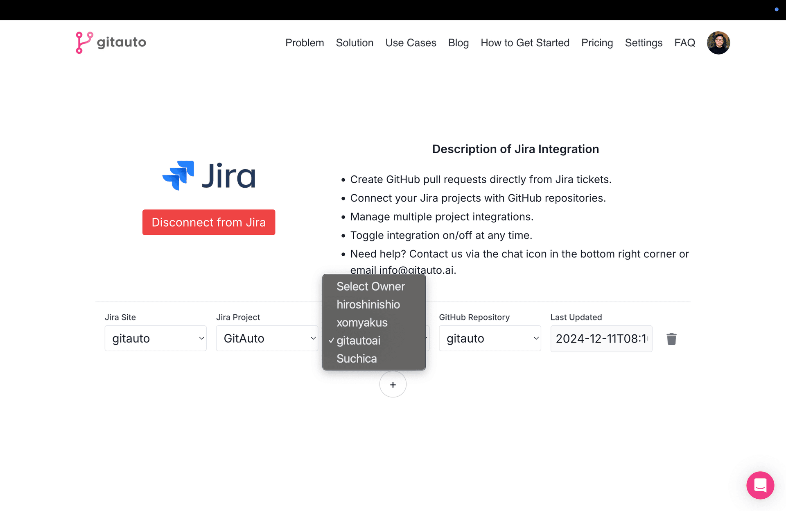Click the Disconnect from Jira button
Screen dimensions: 786x511
[209, 222]
